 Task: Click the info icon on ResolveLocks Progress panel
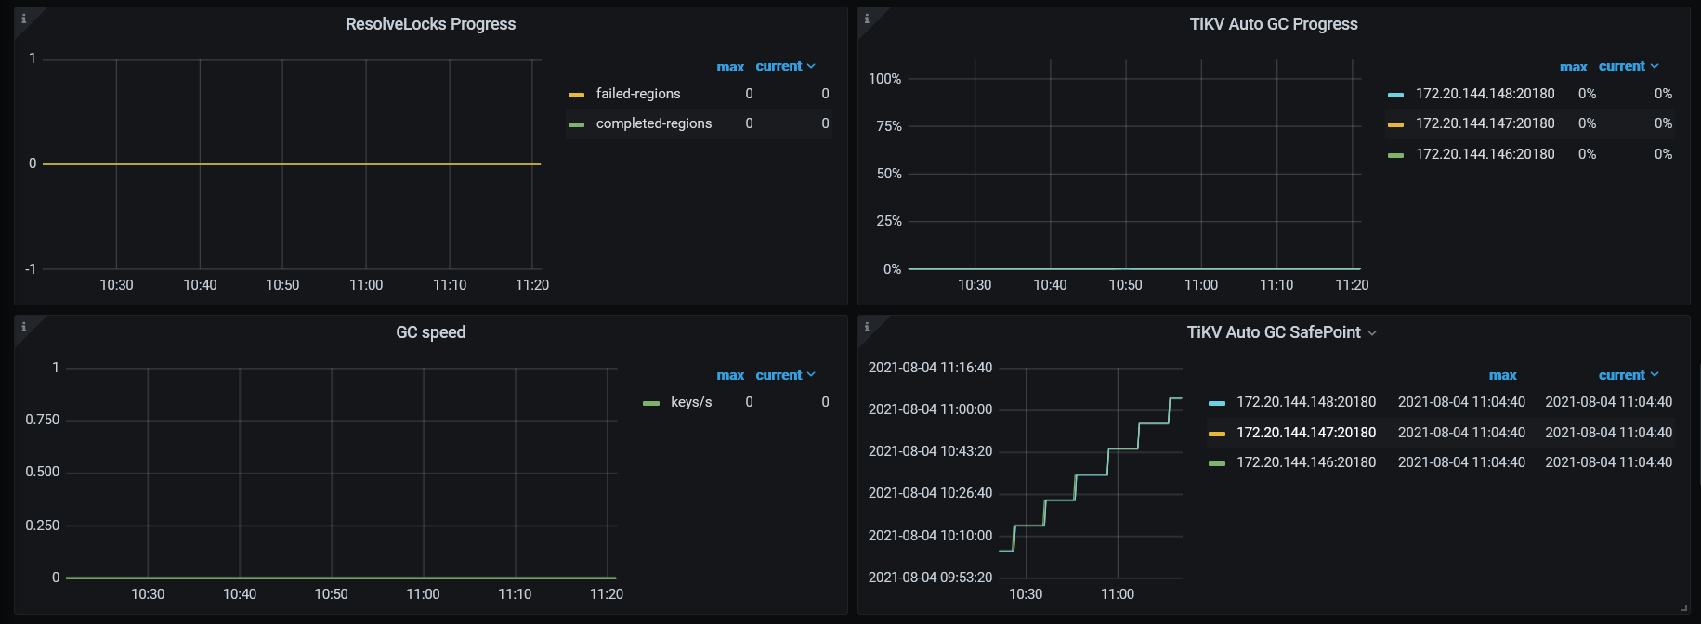[x=24, y=19]
